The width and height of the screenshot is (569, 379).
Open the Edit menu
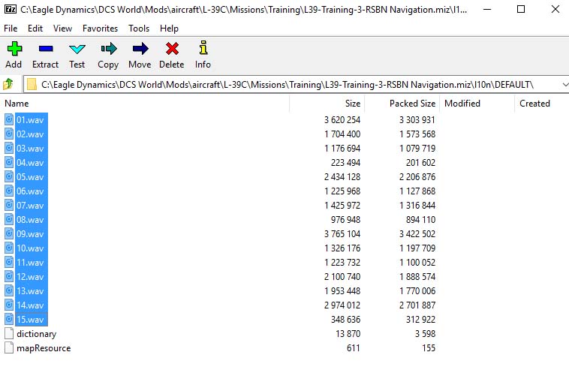coord(35,29)
